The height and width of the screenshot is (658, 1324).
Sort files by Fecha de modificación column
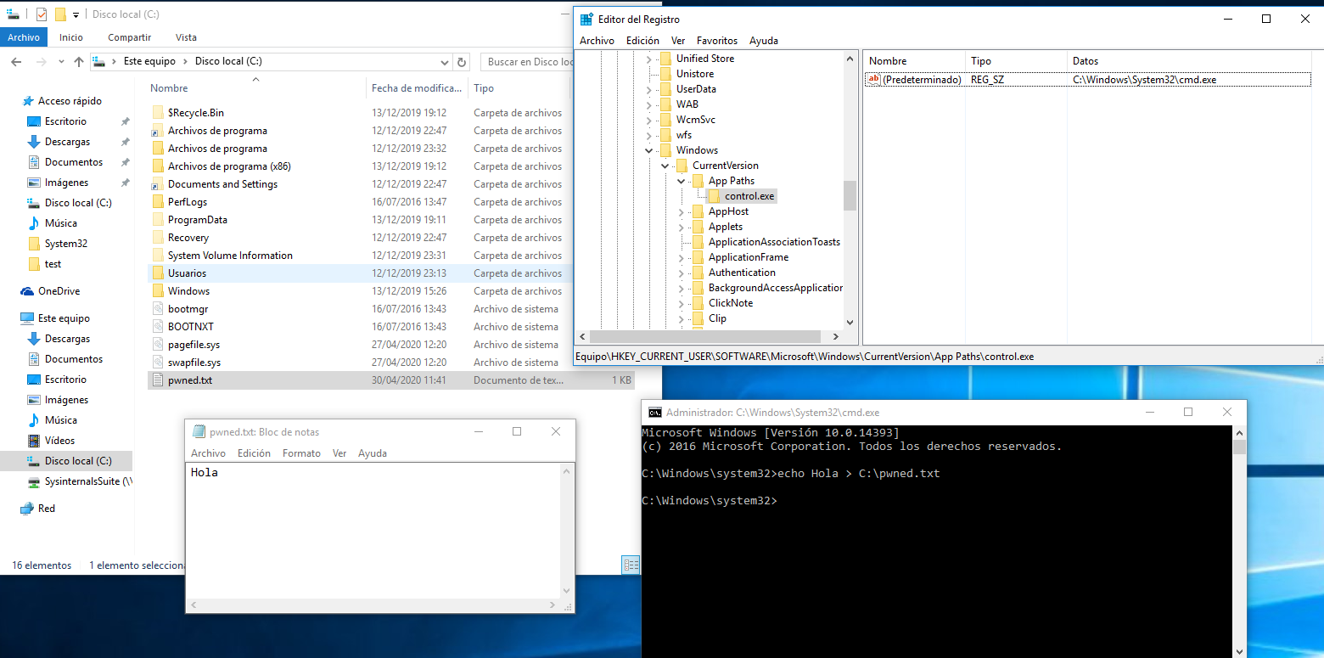click(417, 88)
